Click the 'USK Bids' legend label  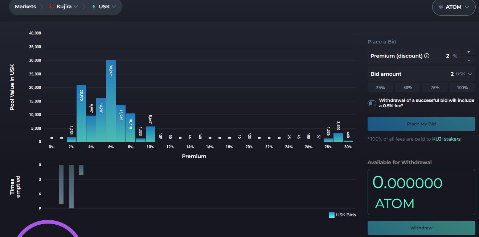(346, 215)
